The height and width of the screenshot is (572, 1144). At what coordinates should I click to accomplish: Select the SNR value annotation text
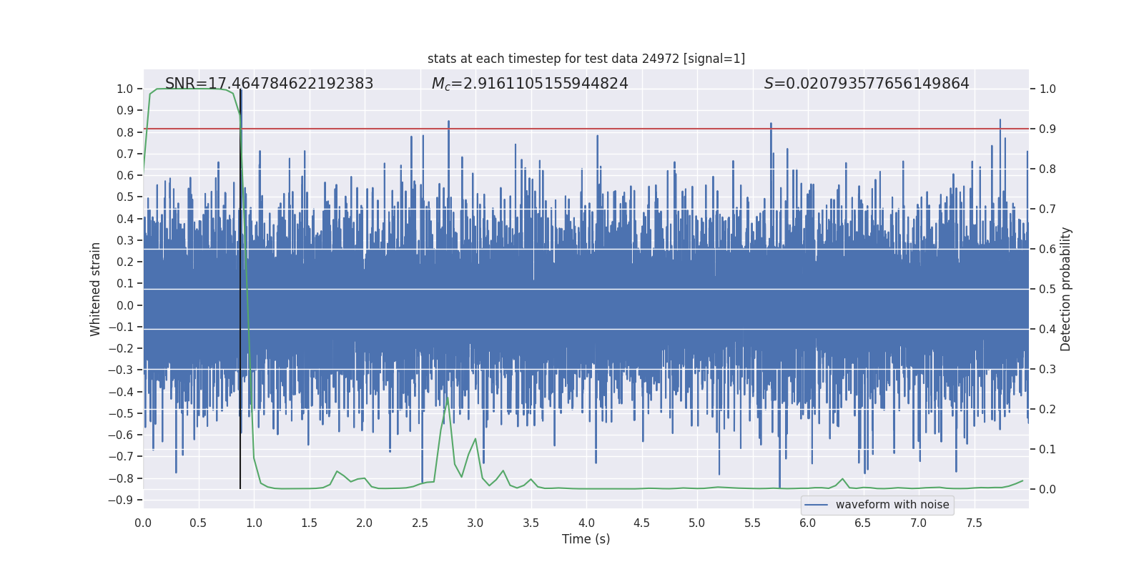269,84
